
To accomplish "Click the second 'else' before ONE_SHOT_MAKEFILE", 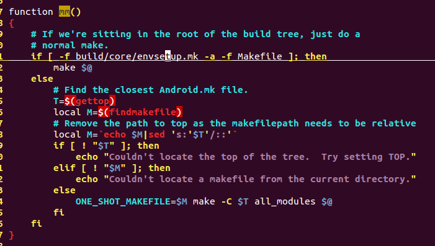I will (x=65, y=190).
